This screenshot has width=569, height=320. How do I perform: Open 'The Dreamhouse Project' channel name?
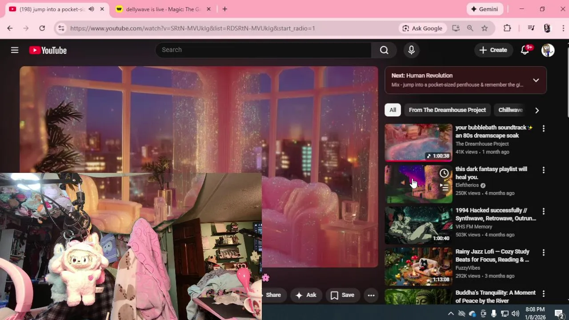pyautogui.click(x=482, y=144)
